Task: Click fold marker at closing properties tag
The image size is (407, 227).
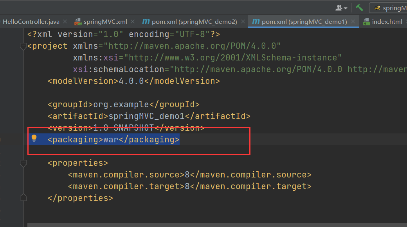Action: [23, 198]
